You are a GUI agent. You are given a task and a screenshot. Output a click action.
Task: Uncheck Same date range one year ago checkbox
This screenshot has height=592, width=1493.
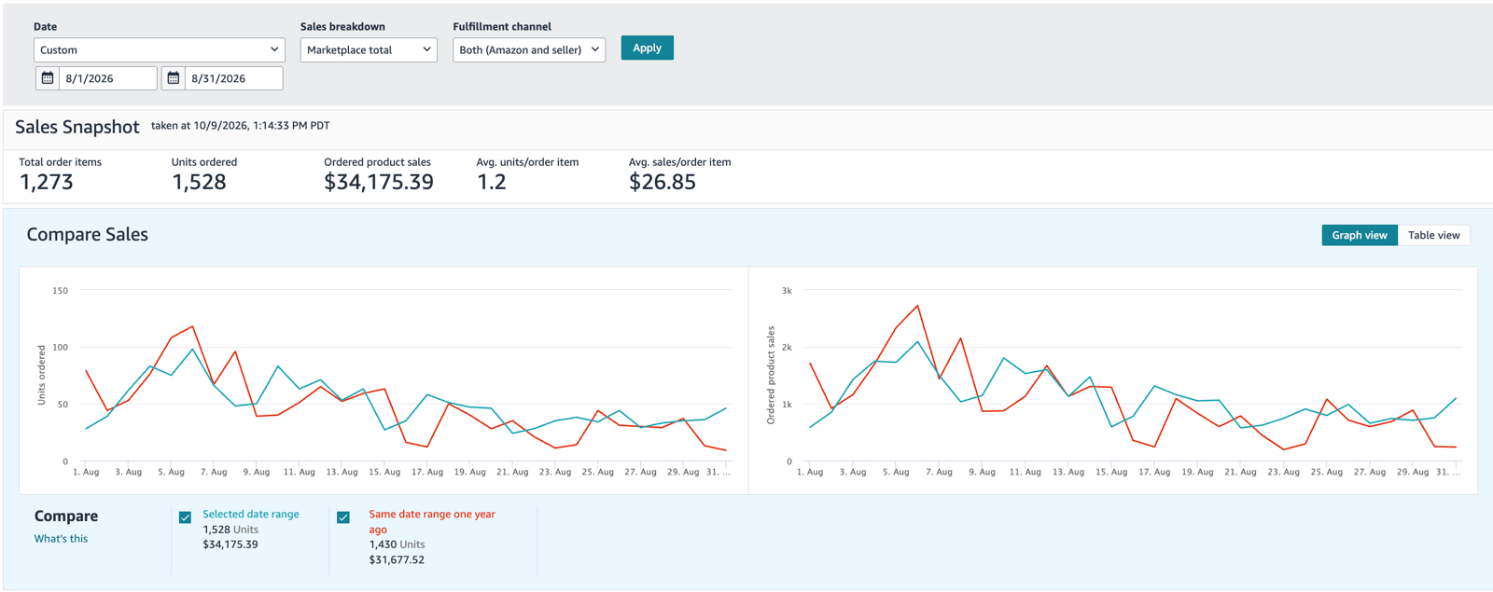coord(343,517)
